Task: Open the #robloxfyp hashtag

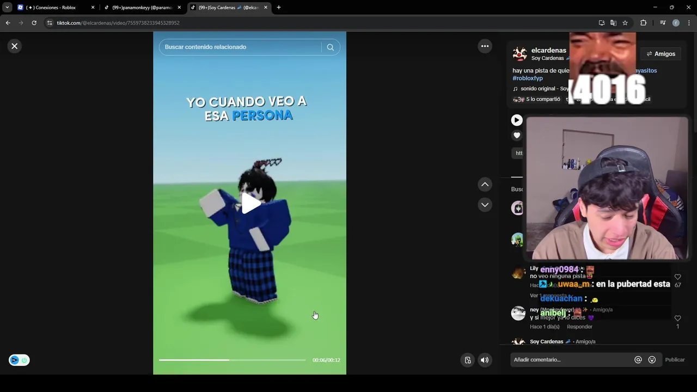Action: 528,78
